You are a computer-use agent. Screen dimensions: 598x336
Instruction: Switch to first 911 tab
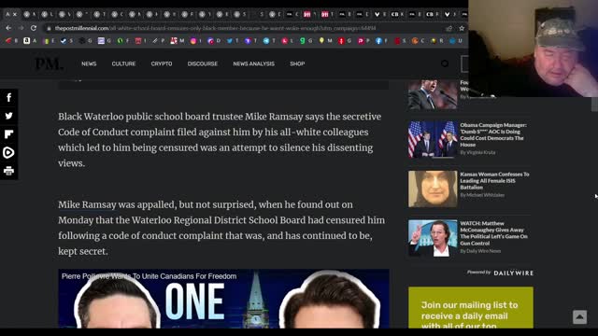pyautogui.click(x=307, y=15)
